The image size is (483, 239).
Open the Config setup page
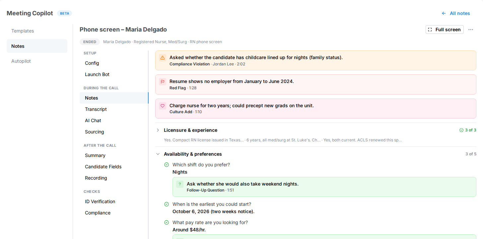(114, 63)
